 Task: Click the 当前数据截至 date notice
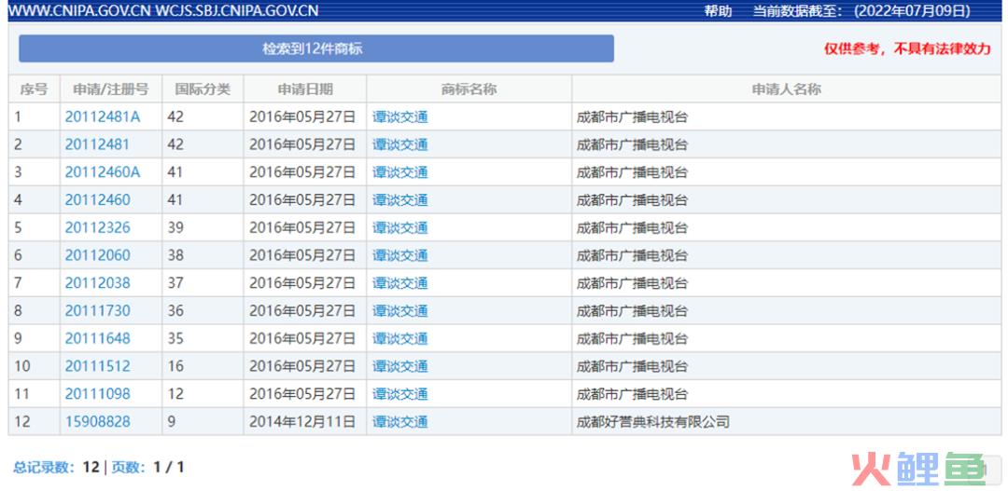point(861,11)
